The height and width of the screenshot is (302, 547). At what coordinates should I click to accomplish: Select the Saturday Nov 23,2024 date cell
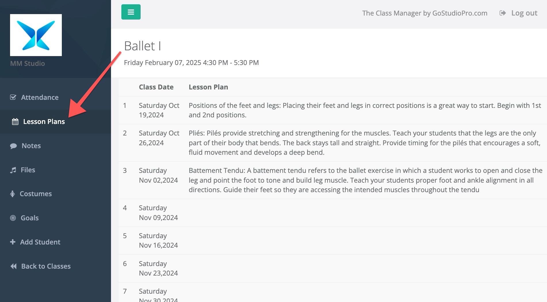159,268
